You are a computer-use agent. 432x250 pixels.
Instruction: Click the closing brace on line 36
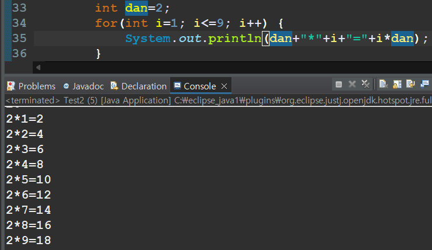click(x=98, y=54)
